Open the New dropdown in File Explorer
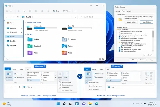This screenshot has height=107, width=160. [10, 11]
